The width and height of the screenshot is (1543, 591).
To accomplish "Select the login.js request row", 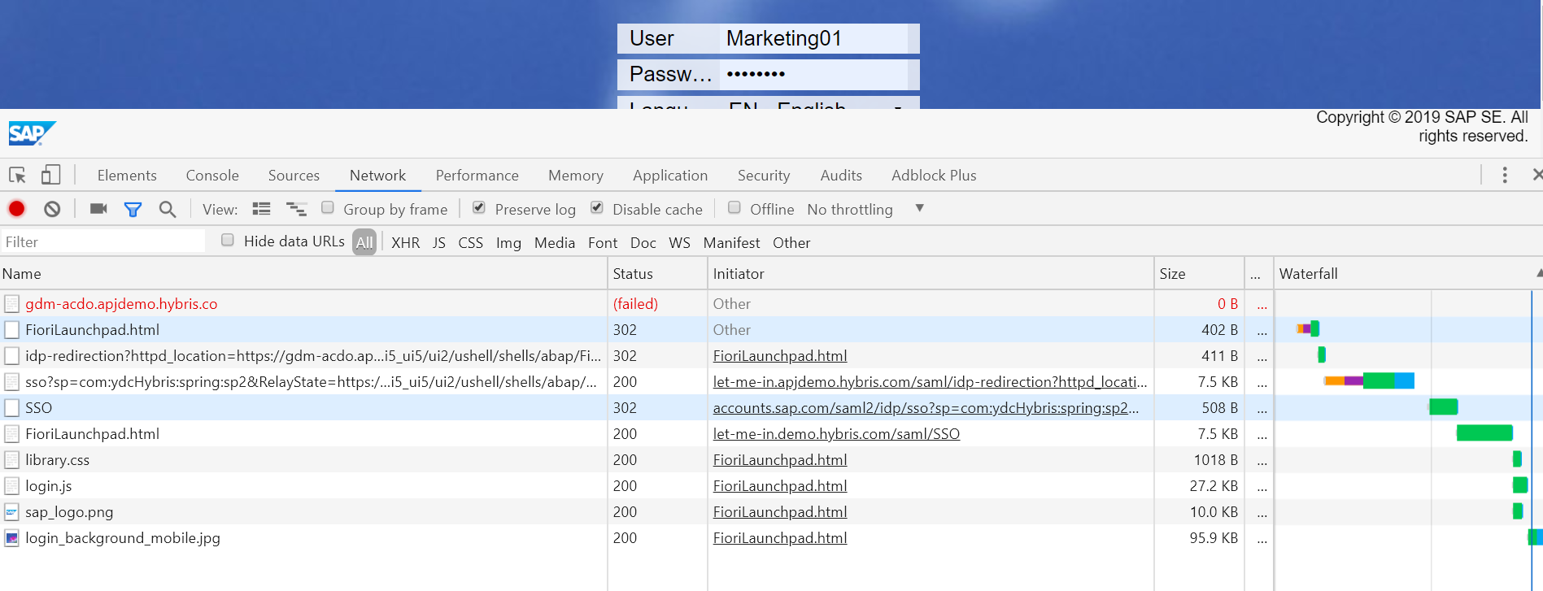I will coord(771,486).
